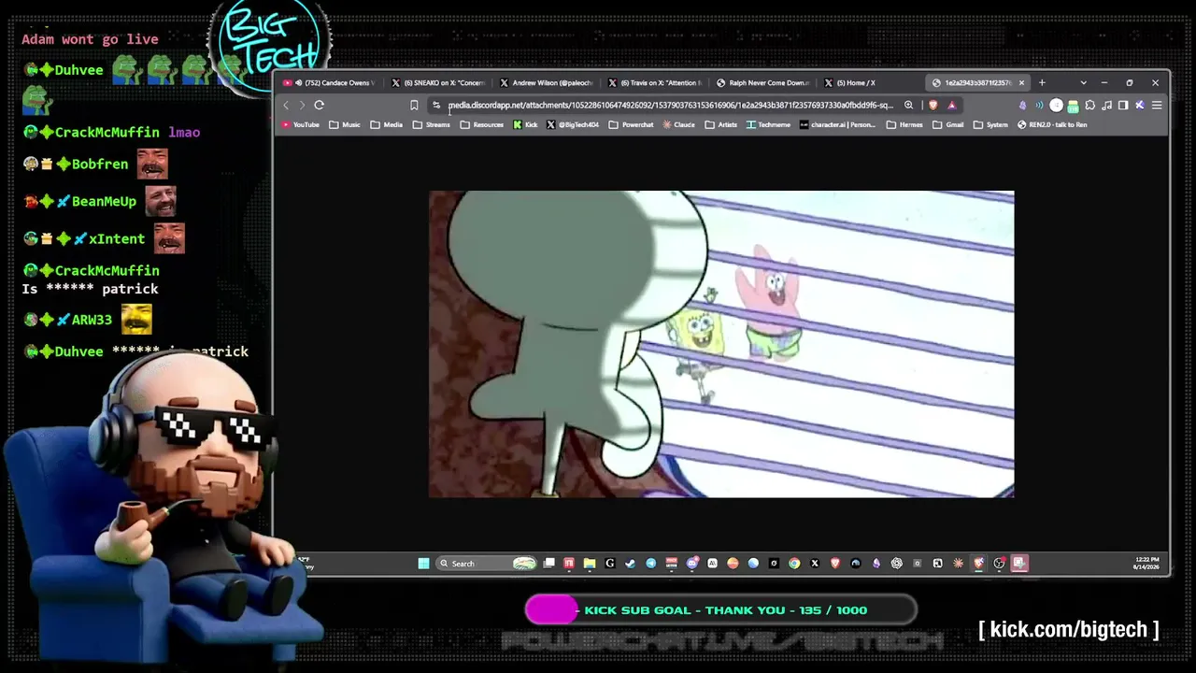
Task: Toggle the browser sidebar panel icon
Action: click(1123, 106)
